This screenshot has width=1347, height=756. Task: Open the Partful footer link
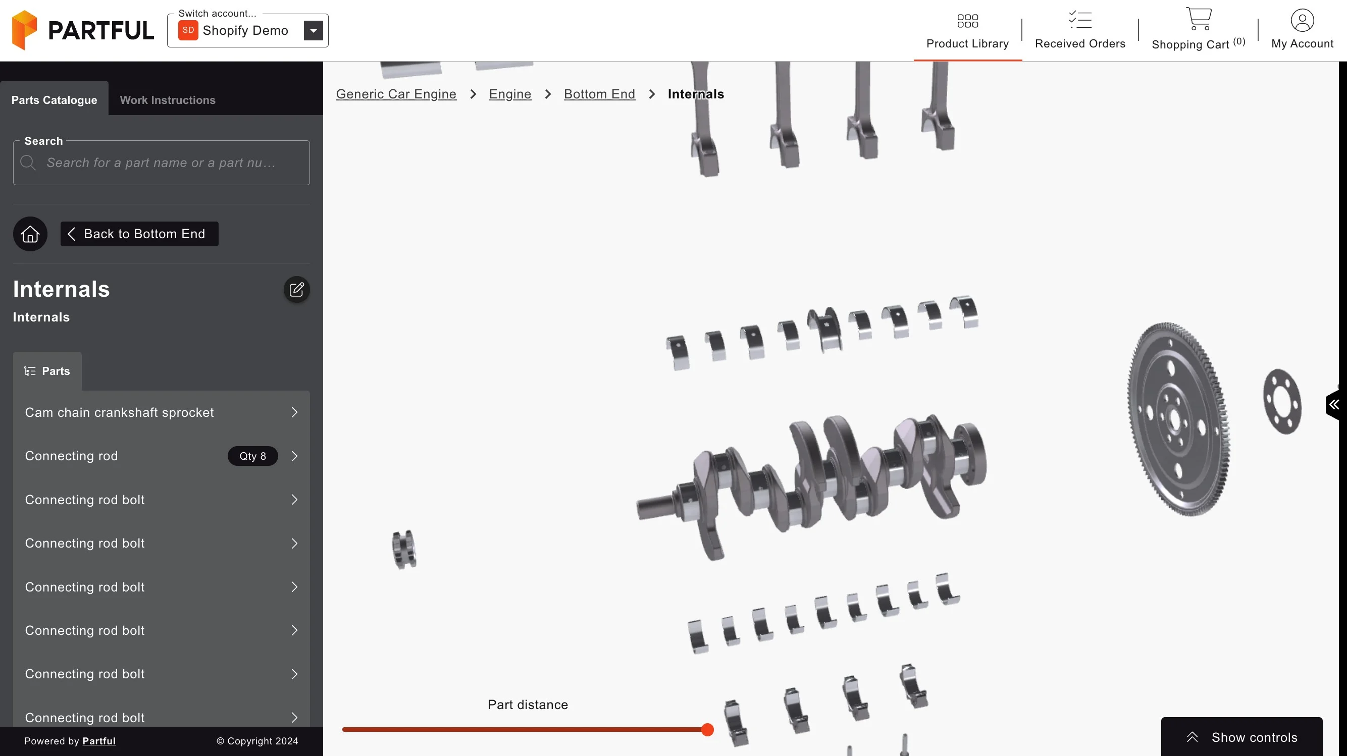tap(99, 741)
